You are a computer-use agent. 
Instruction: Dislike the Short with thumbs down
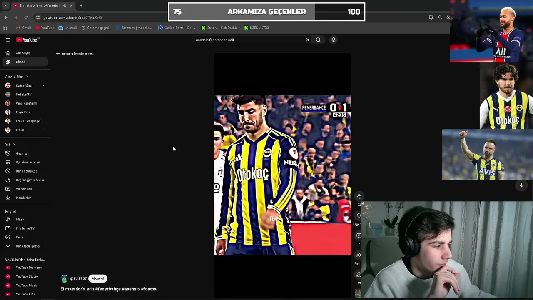359,216
